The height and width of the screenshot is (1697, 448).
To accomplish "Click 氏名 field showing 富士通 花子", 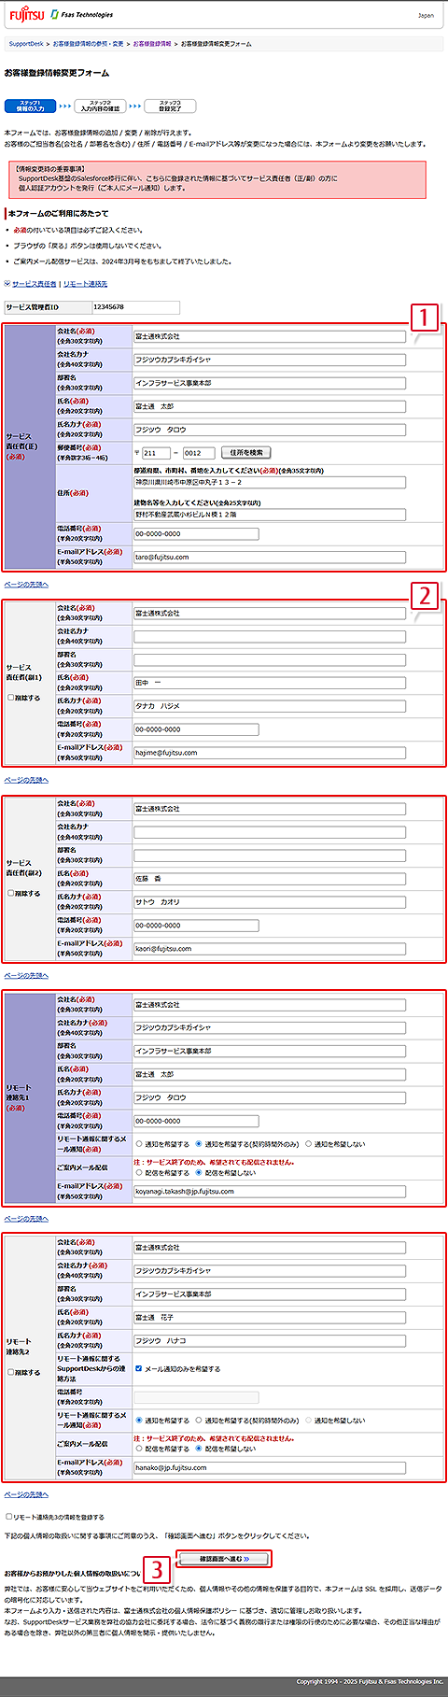I will (270, 1318).
